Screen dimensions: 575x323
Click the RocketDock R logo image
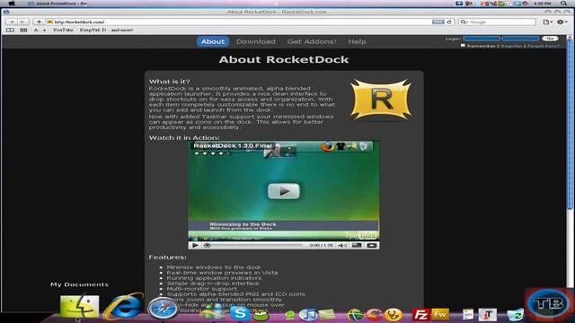pos(381,100)
